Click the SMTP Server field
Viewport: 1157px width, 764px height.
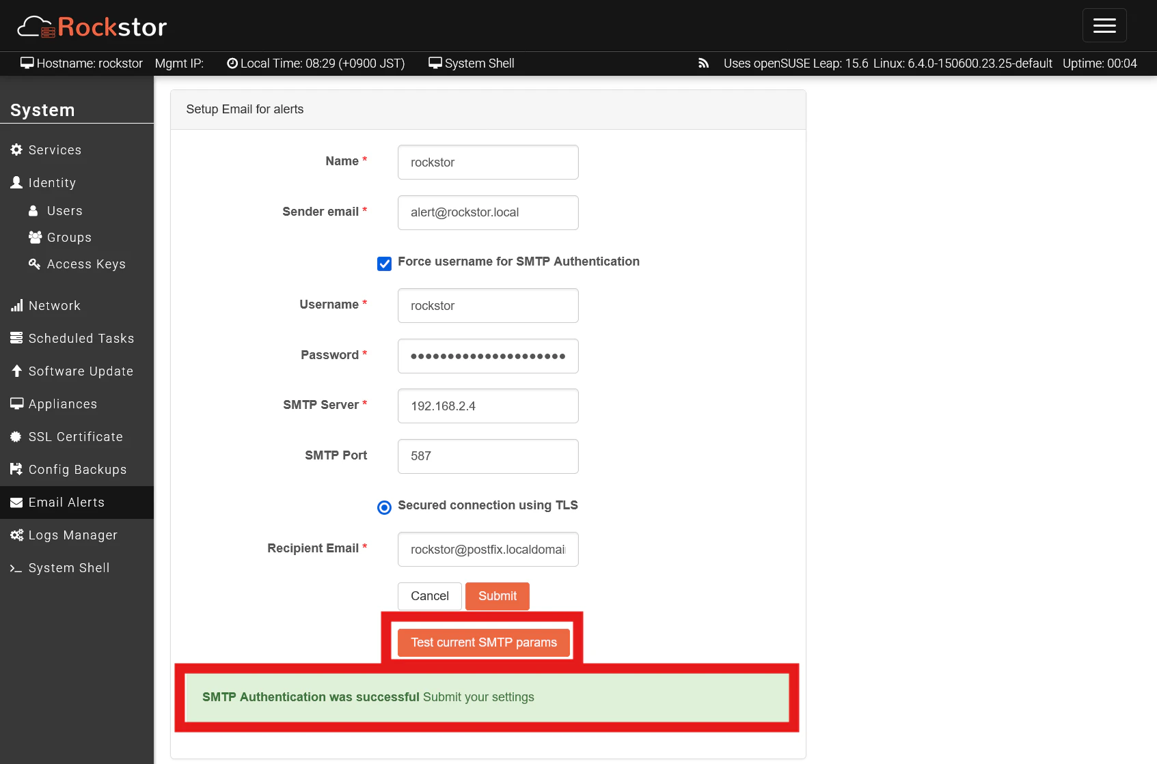pos(488,406)
